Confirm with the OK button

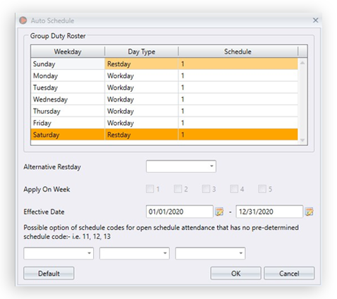[x=235, y=273]
